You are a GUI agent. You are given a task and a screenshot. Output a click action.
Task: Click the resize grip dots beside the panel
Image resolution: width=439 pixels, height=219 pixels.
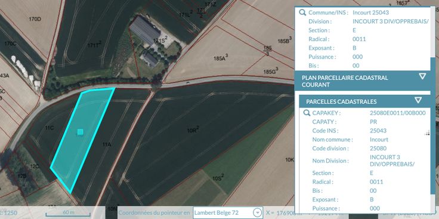tap(428, 133)
